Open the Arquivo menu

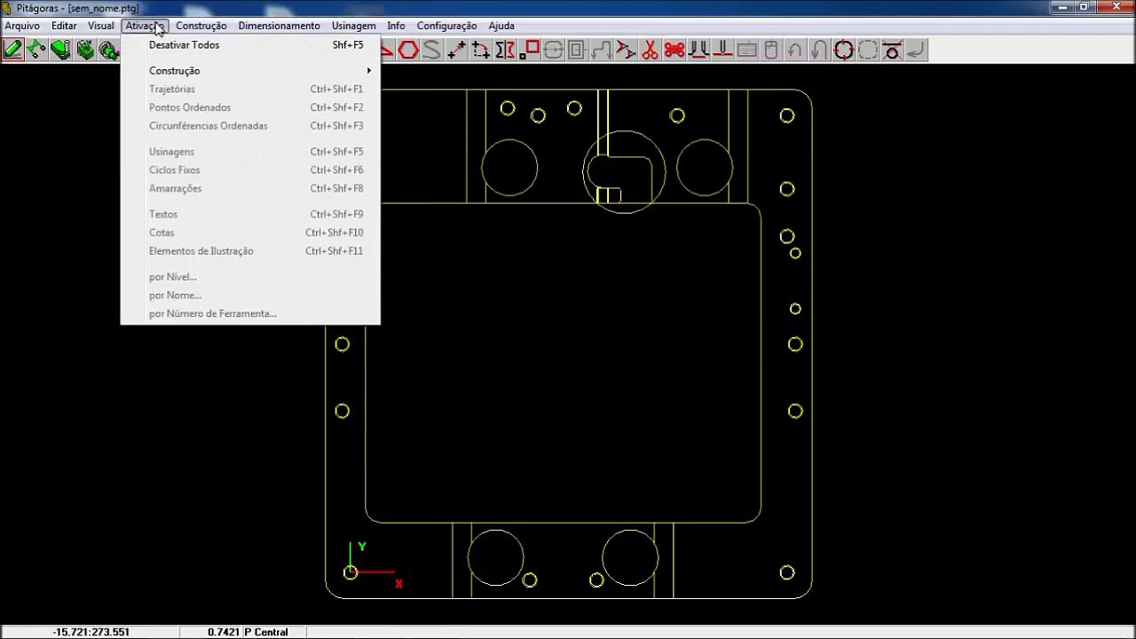click(22, 26)
